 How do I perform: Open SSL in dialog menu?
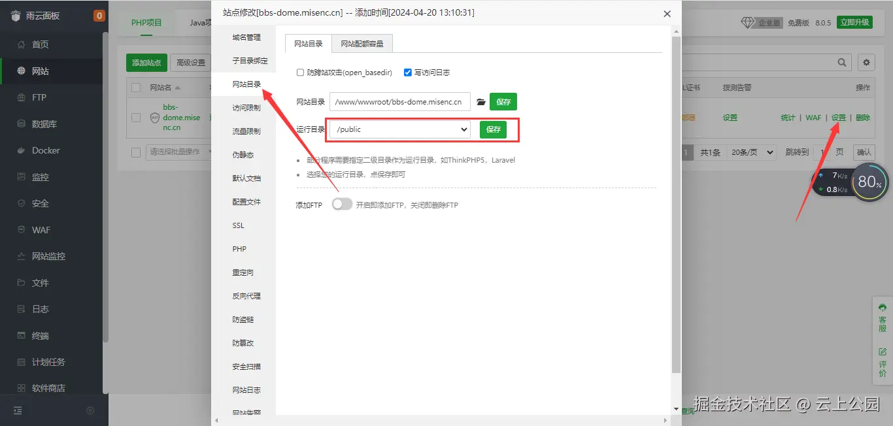pos(239,225)
